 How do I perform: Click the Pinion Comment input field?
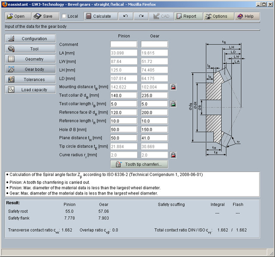[x=123, y=45]
